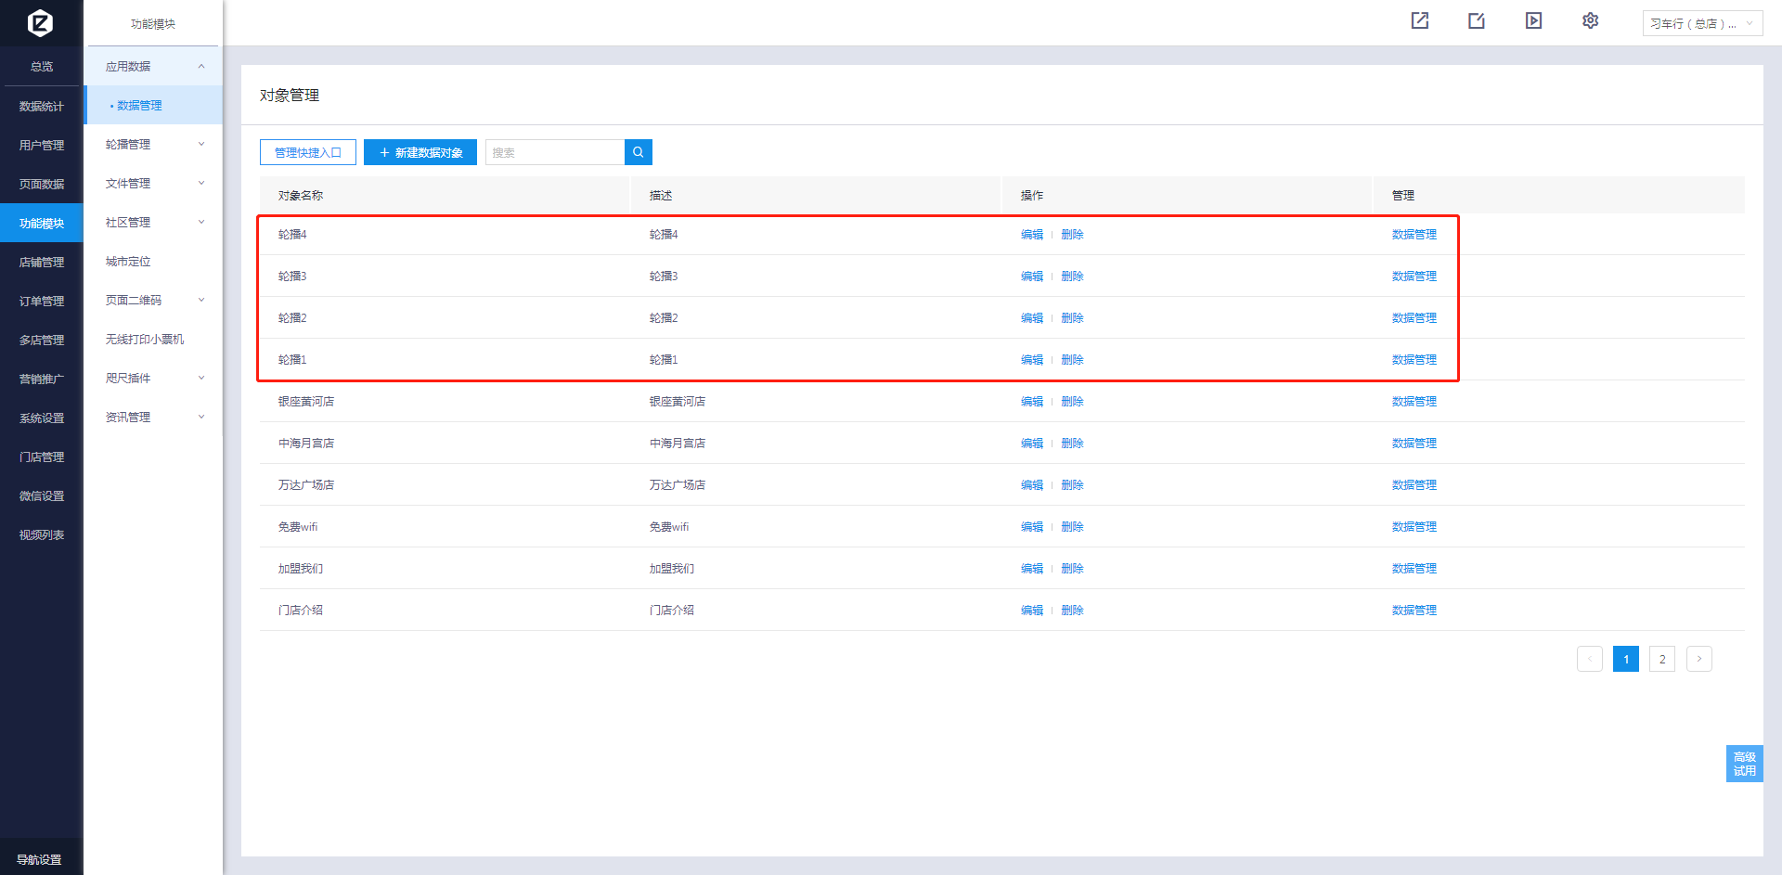The height and width of the screenshot is (875, 1782).
Task: Click the magnifier search button
Action: [x=638, y=152]
